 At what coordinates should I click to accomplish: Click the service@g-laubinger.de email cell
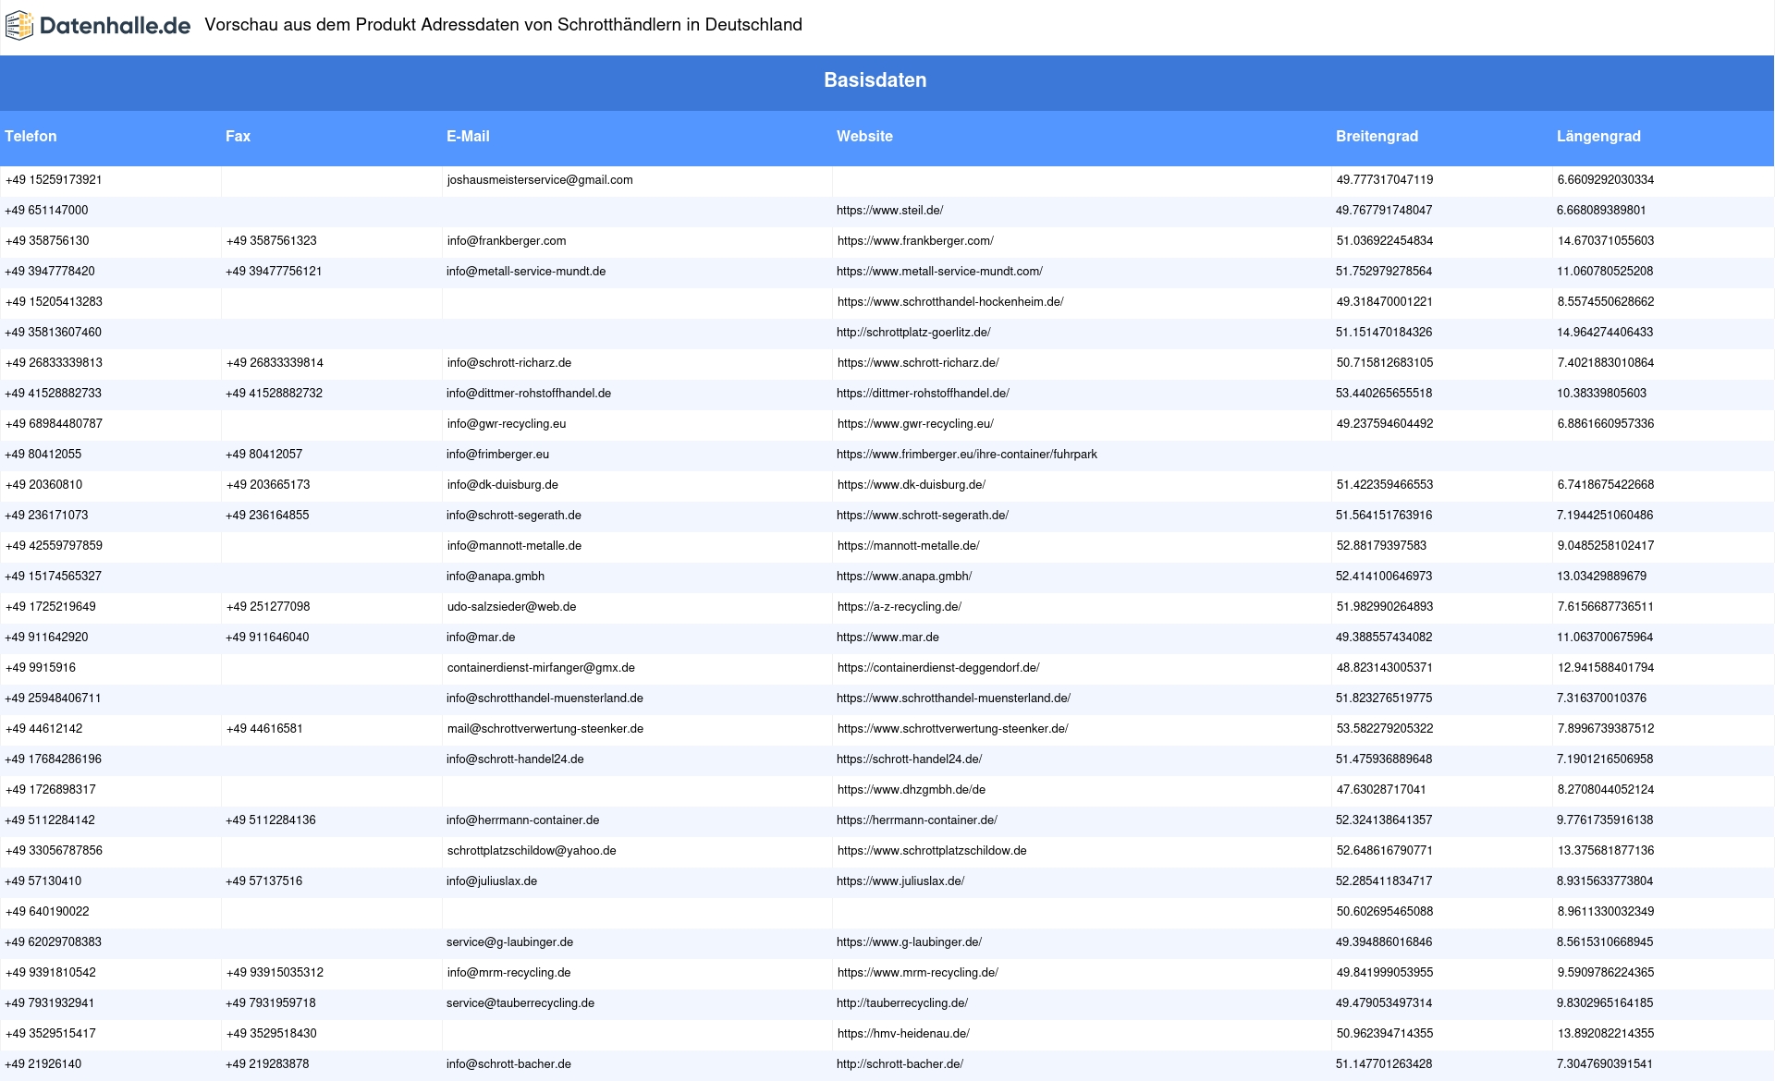tap(509, 942)
